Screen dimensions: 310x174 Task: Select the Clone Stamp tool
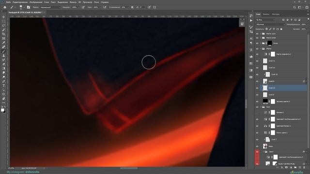coord(3,56)
